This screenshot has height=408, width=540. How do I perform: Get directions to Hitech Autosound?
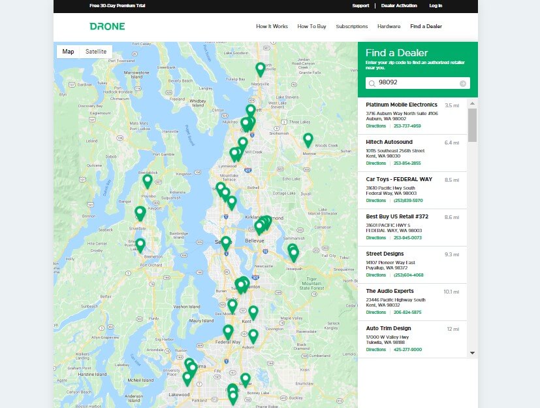(x=375, y=163)
